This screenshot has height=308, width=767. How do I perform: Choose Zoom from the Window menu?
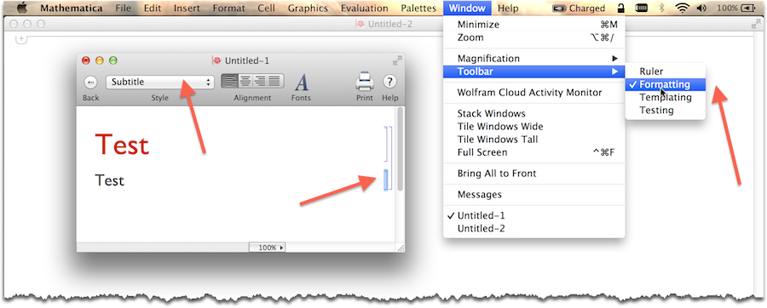534,37
